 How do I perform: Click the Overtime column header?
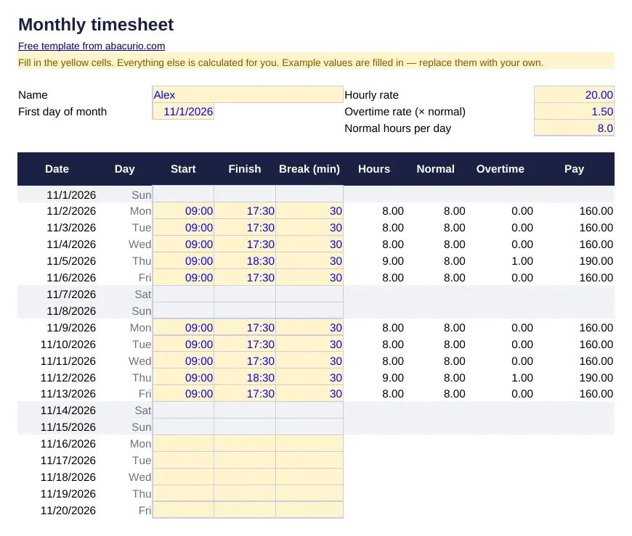pos(501,169)
